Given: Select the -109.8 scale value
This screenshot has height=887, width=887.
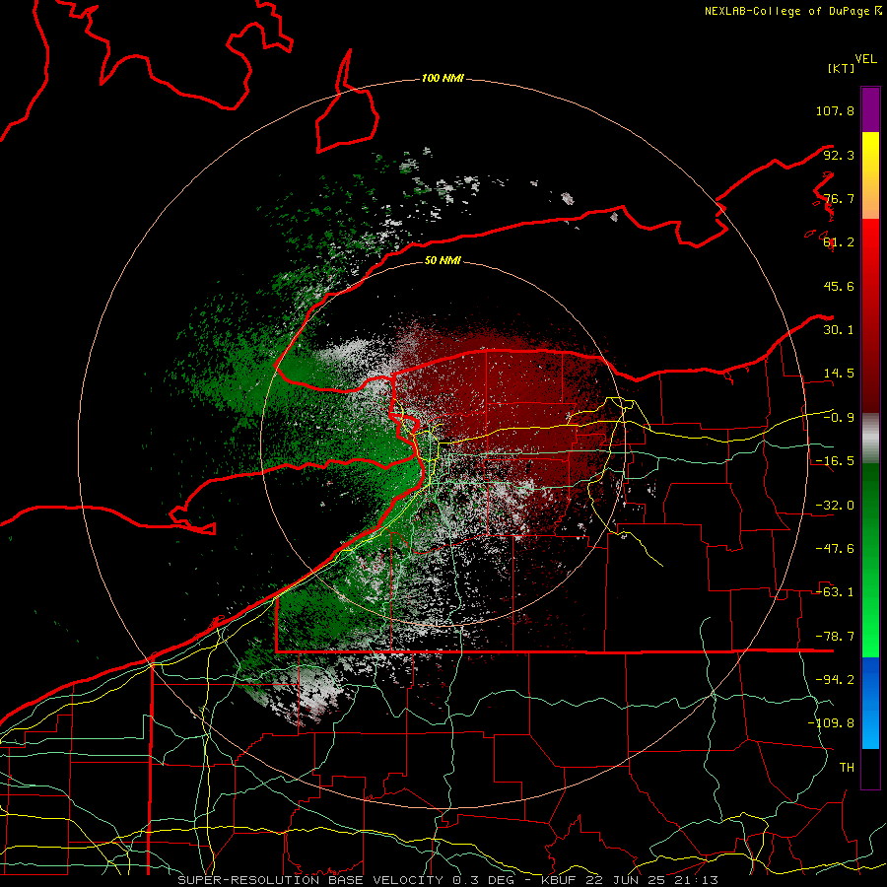Looking at the screenshot, I should click(x=831, y=723).
